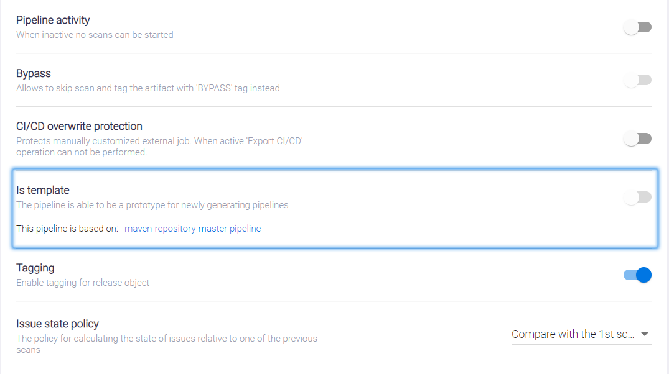669x374 pixels.
Task: Click the 'prototype for newly generating pipelines' description
Action: click(152, 205)
